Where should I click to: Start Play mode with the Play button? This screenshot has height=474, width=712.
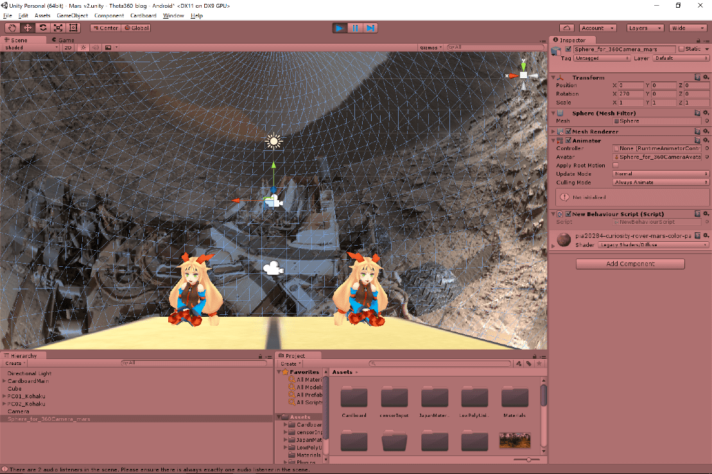coord(339,28)
